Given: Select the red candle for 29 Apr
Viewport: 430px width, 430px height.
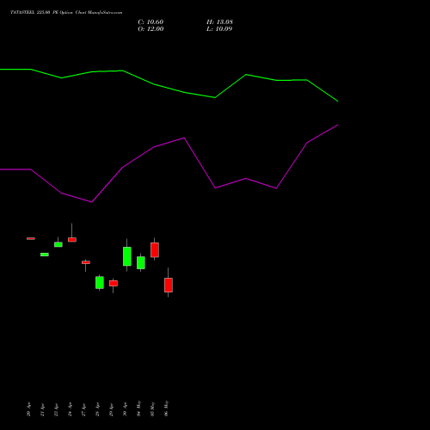Looking at the screenshot, I should click(x=114, y=283).
